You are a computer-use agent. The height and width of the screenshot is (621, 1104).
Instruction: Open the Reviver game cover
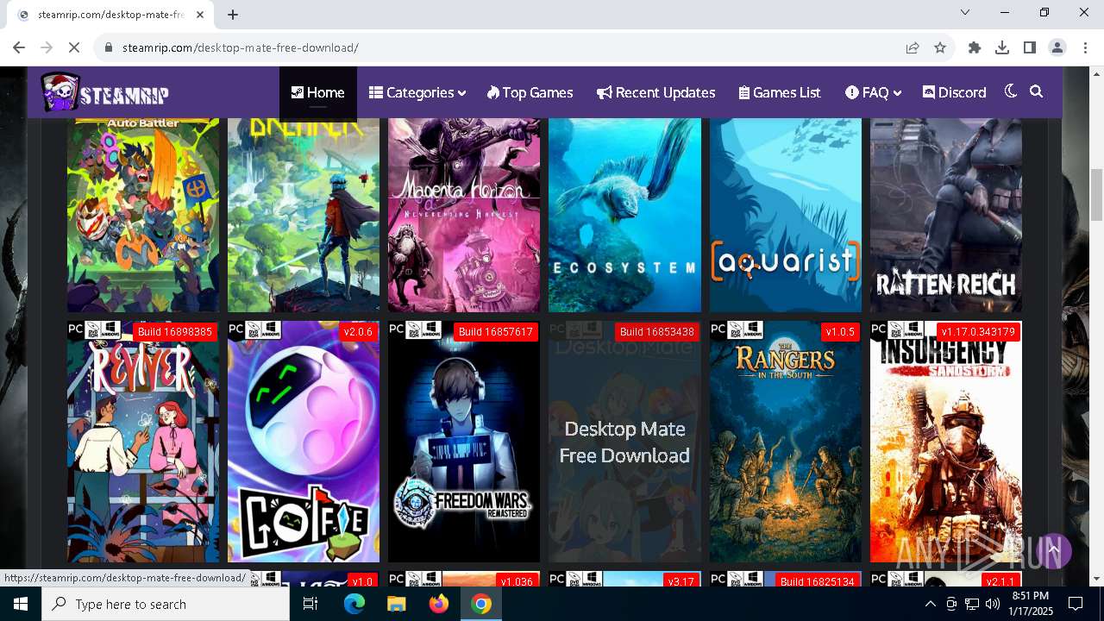[x=143, y=442]
